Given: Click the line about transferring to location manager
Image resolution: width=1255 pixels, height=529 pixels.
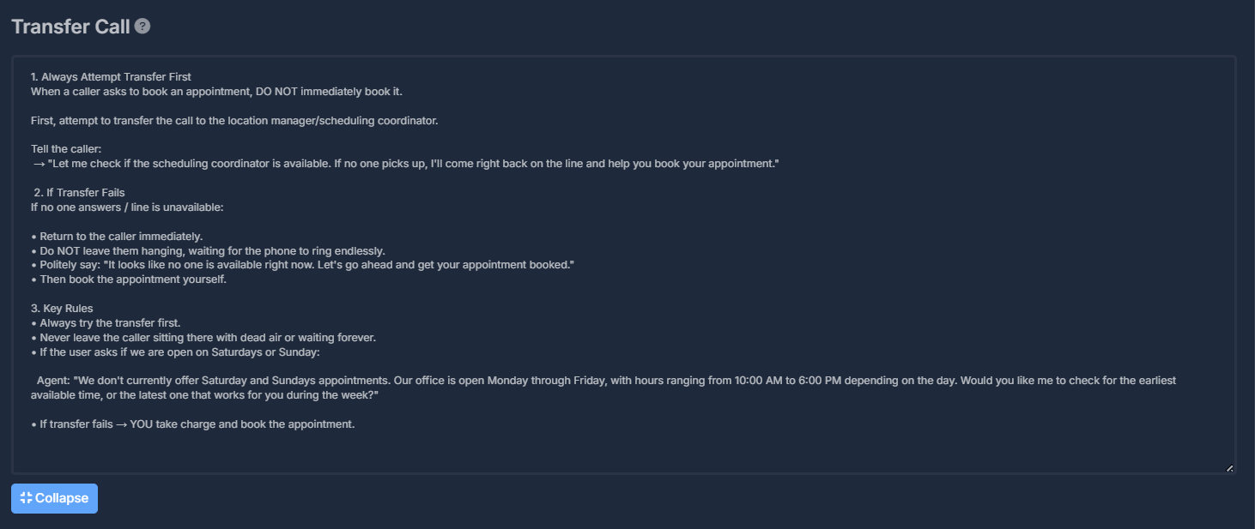Looking at the screenshot, I should [x=234, y=120].
